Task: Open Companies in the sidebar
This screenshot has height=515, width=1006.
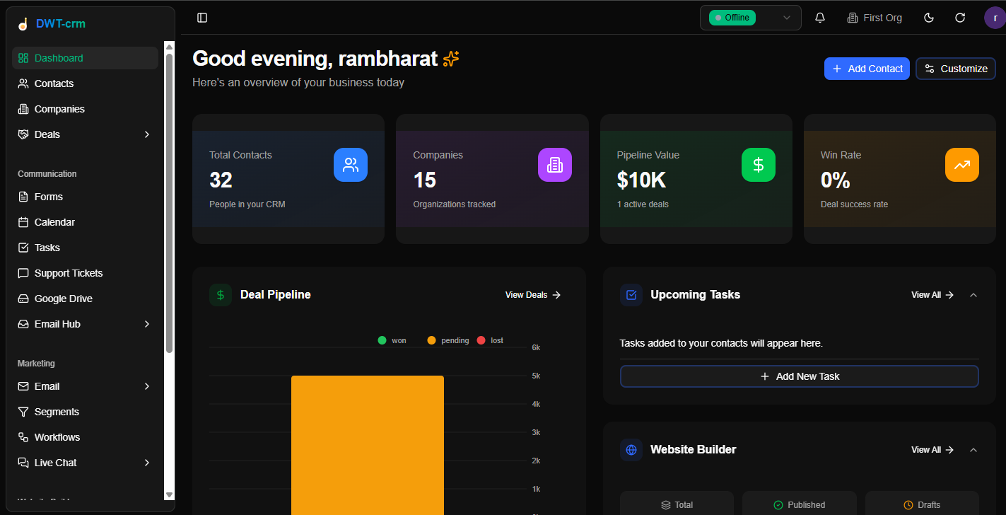Action: (x=85, y=109)
